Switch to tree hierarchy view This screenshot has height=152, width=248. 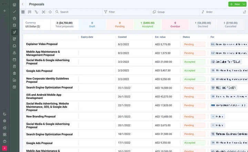(x=36, y=12)
